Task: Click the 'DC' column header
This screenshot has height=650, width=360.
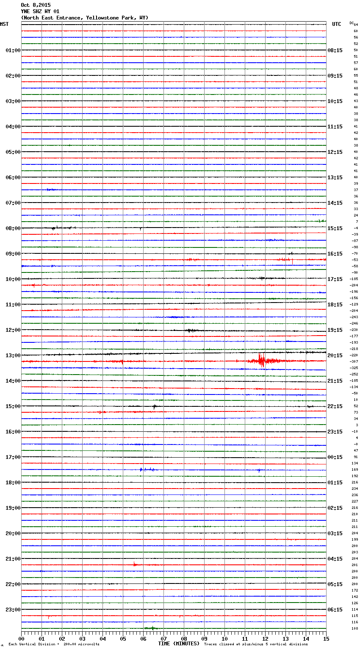Action: (352, 23)
